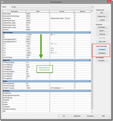Check the lock box for U Profil V Versatz

(75, 88)
